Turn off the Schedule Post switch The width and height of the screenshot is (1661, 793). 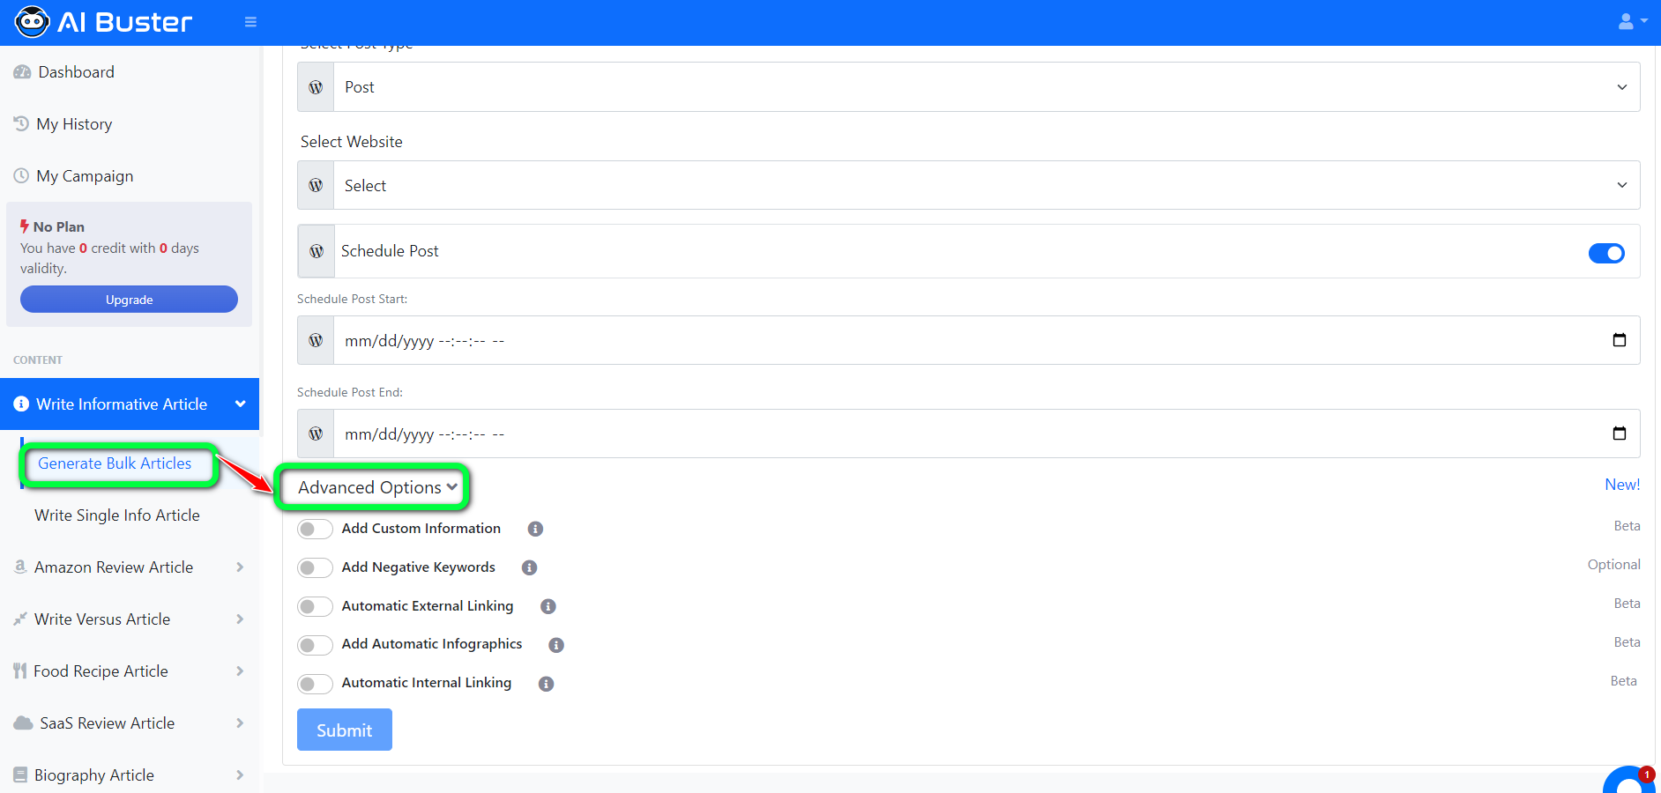click(x=1606, y=253)
